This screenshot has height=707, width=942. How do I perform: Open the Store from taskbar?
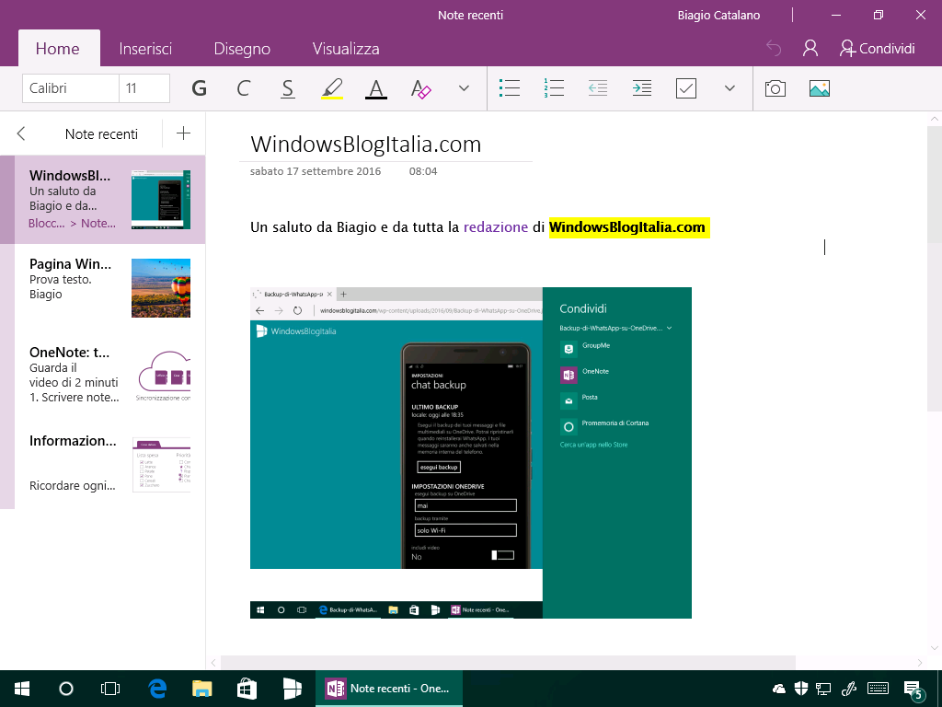[247, 689]
